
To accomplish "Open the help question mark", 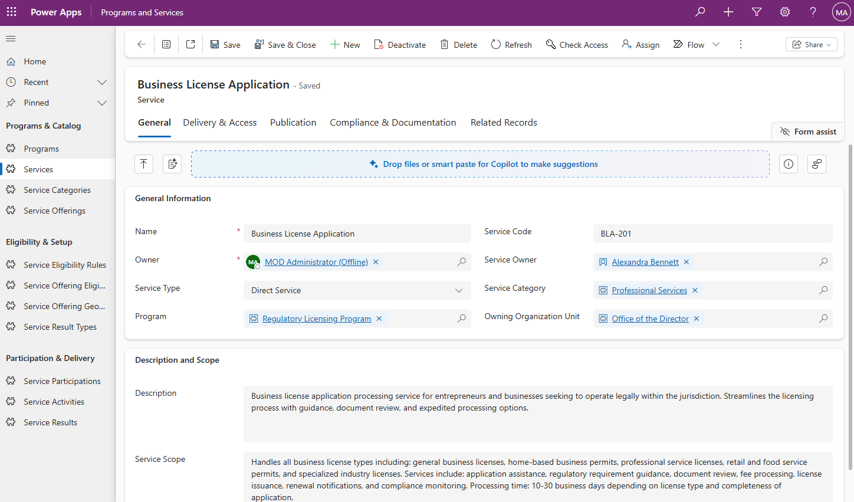I will 813,12.
